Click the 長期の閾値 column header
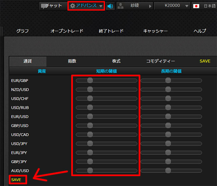The height and width of the screenshot is (186, 217). [x=171, y=71]
